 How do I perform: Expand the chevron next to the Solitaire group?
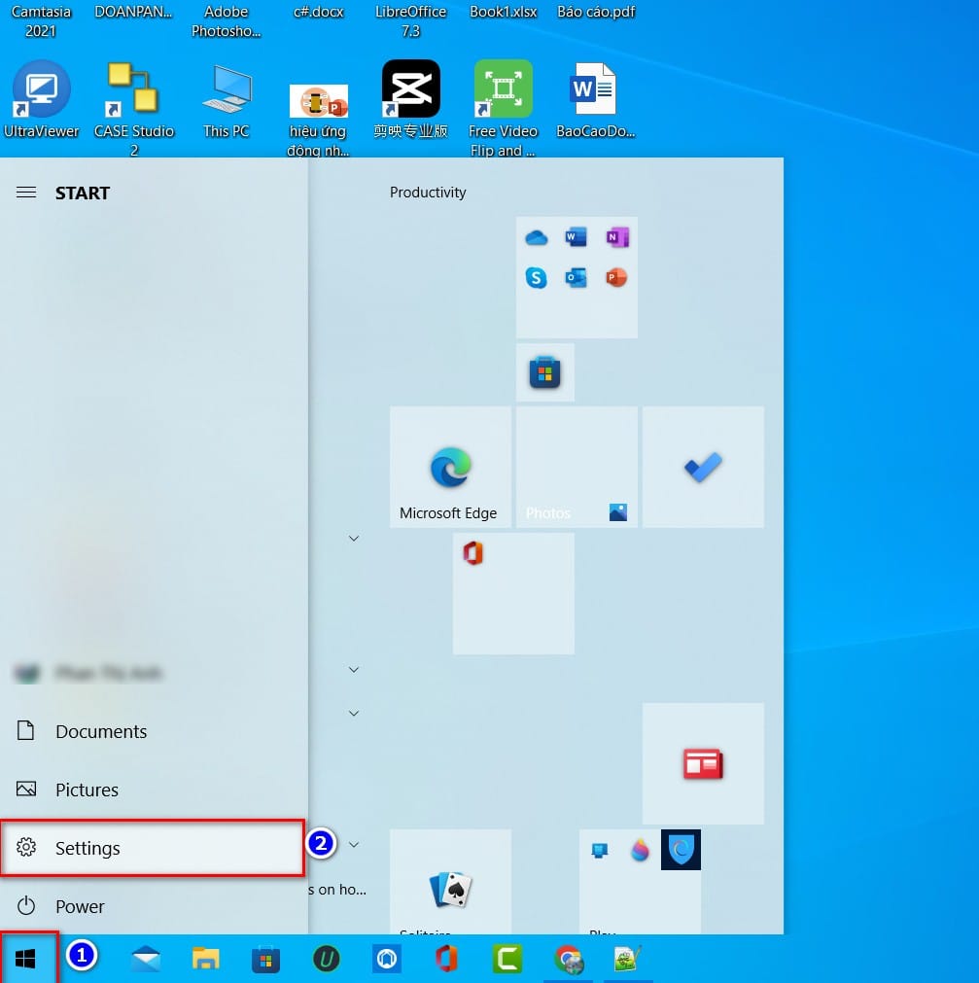coord(353,844)
